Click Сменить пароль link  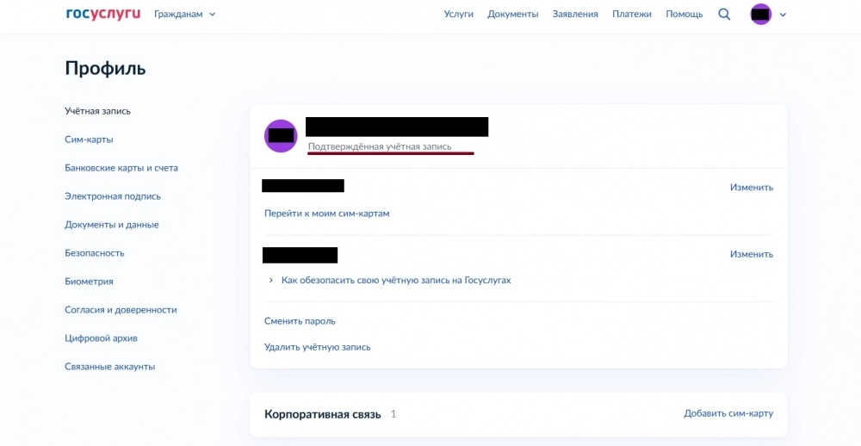pos(300,321)
